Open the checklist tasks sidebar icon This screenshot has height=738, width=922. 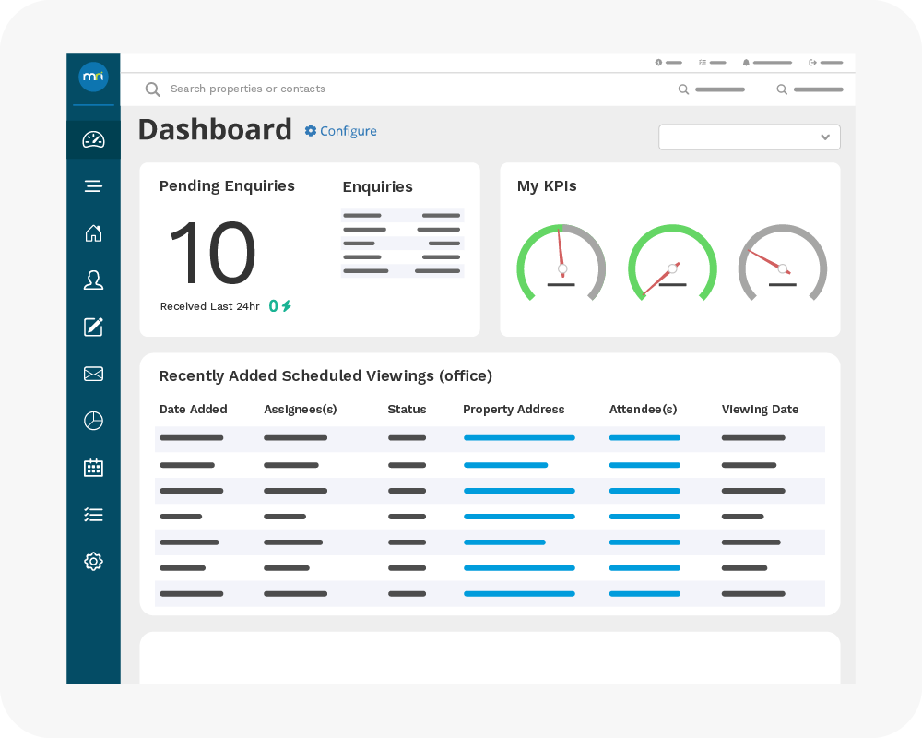click(93, 515)
